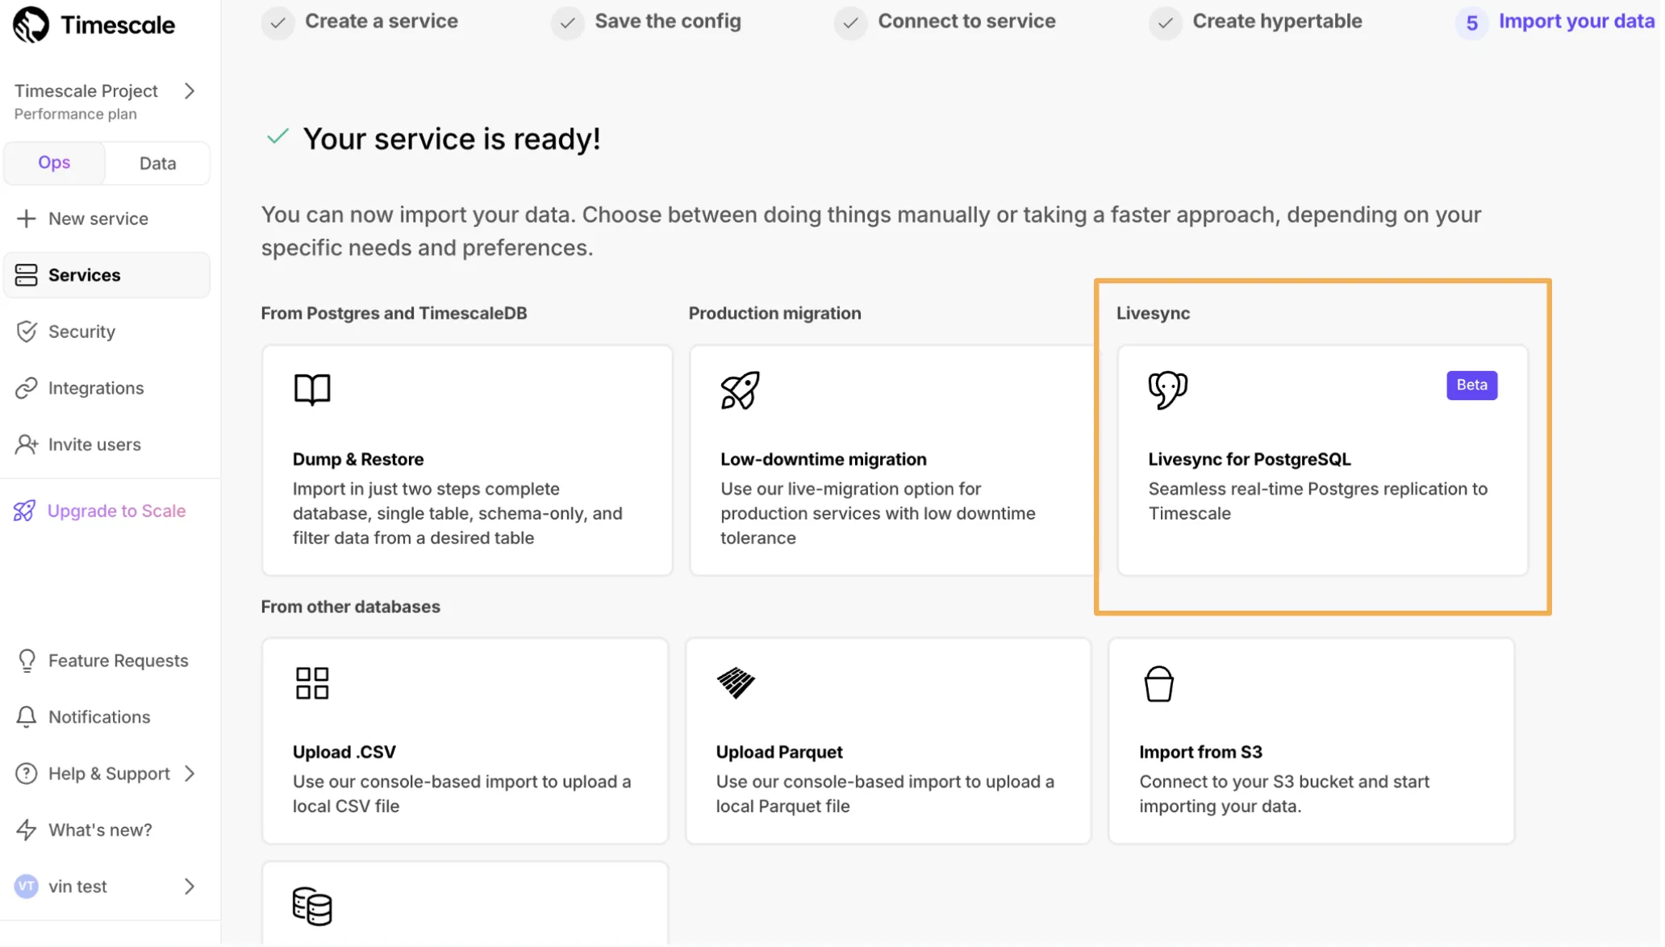Click the Beta badge on Livesync card

point(1471,386)
